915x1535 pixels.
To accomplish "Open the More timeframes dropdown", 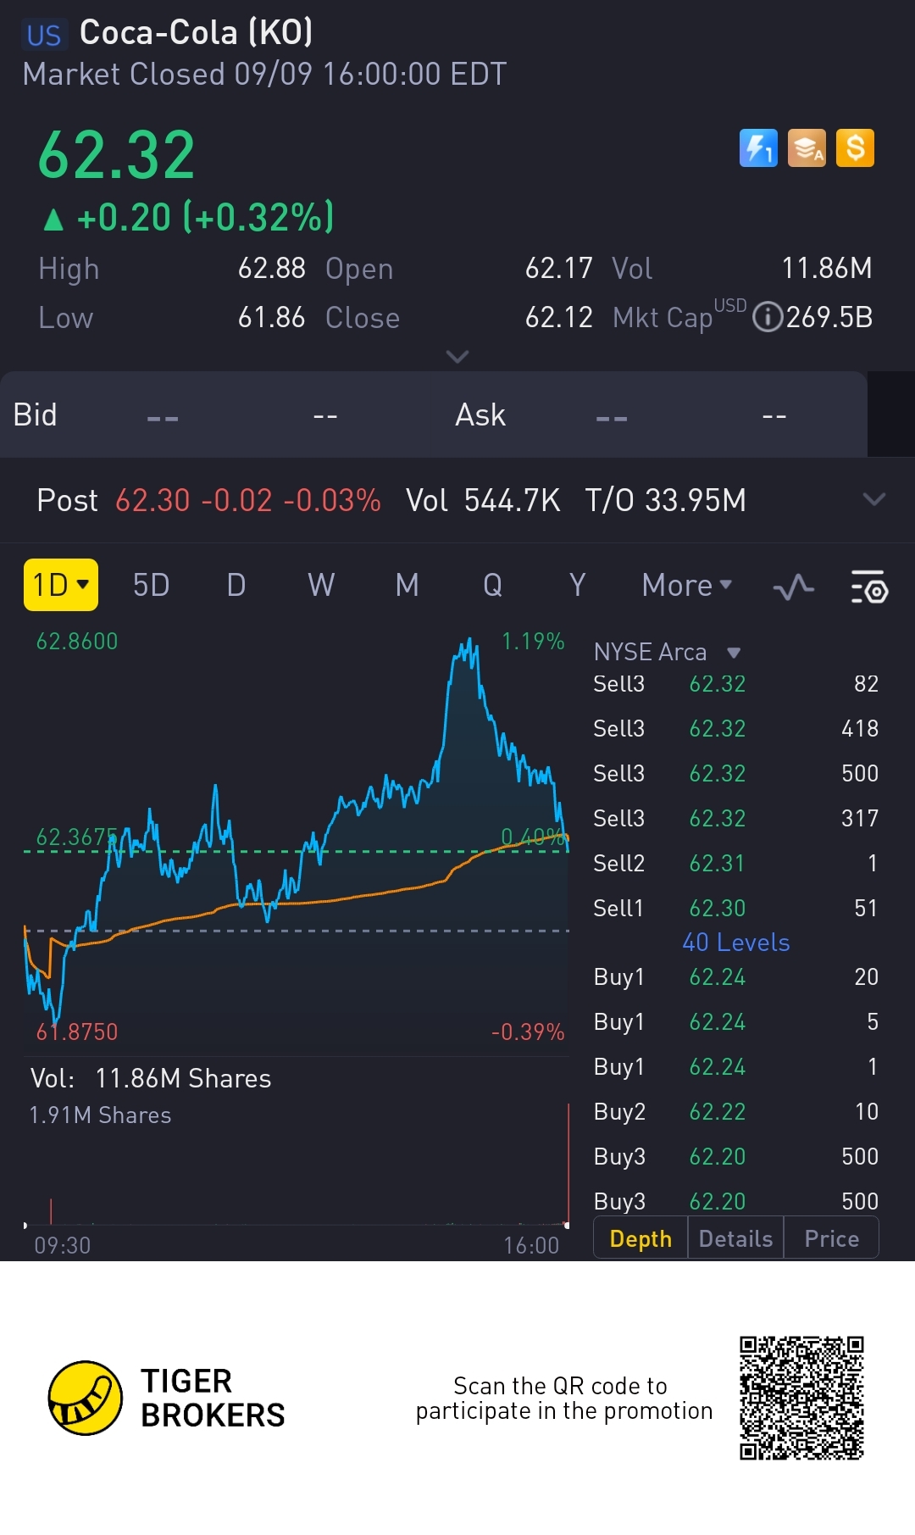I will [686, 585].
